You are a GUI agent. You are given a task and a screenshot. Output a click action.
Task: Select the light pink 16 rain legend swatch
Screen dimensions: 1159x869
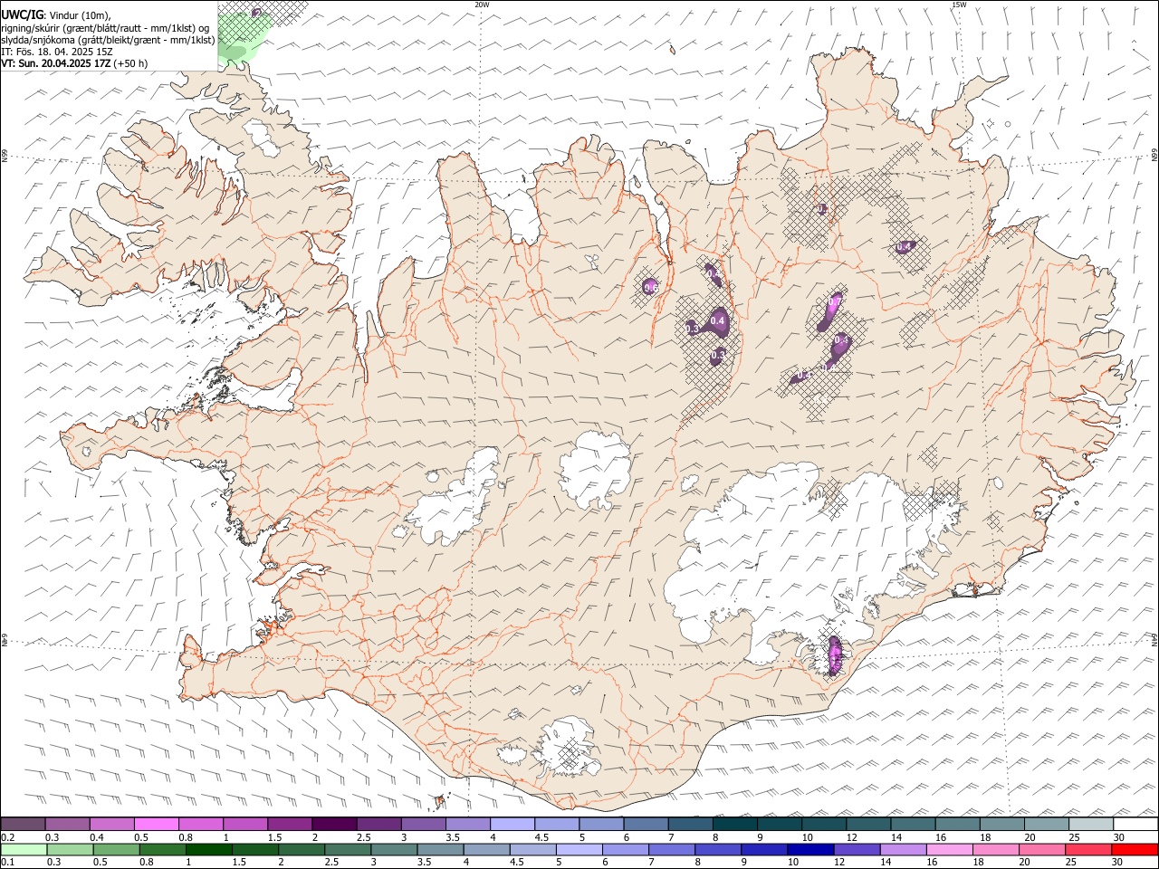click(950, 849)
